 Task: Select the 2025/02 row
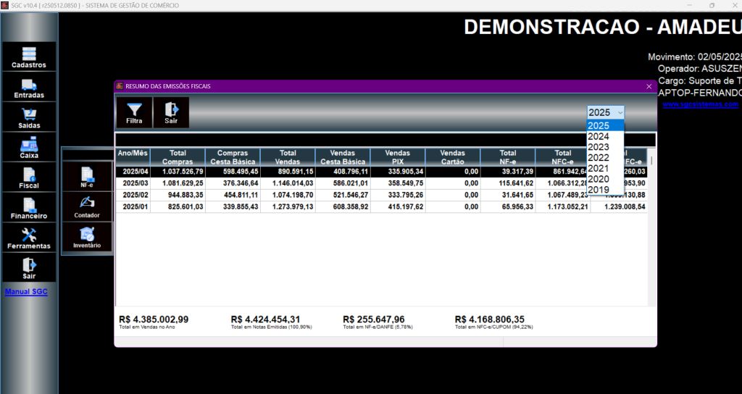point(381,195)
